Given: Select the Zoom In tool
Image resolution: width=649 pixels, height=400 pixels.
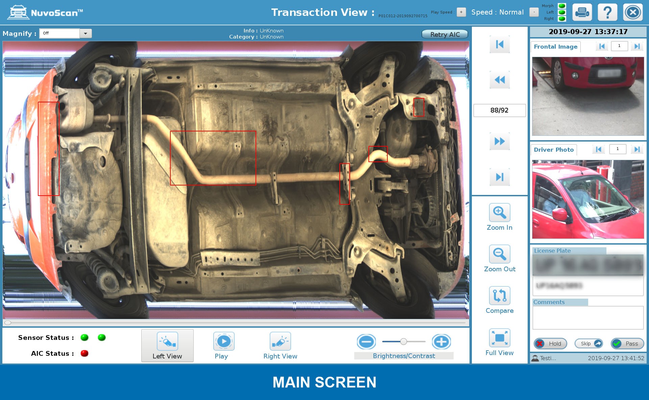Looking at the screenshot, I should [499, 213].
